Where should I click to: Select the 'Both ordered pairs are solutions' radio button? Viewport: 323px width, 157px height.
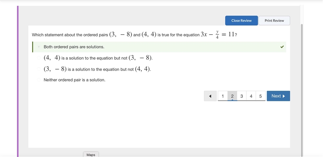pos(39,47)
